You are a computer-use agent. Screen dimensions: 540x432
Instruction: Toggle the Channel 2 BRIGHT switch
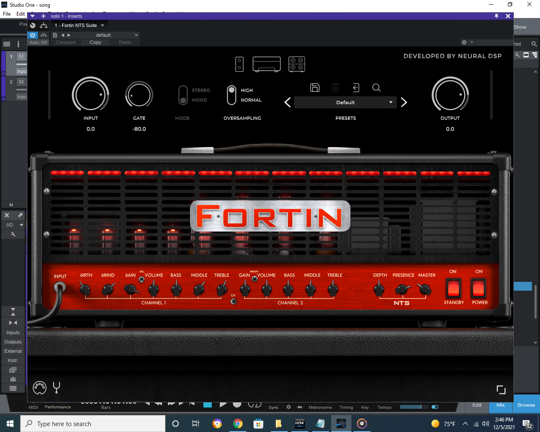pyautogui.click(x=255, y=278)
